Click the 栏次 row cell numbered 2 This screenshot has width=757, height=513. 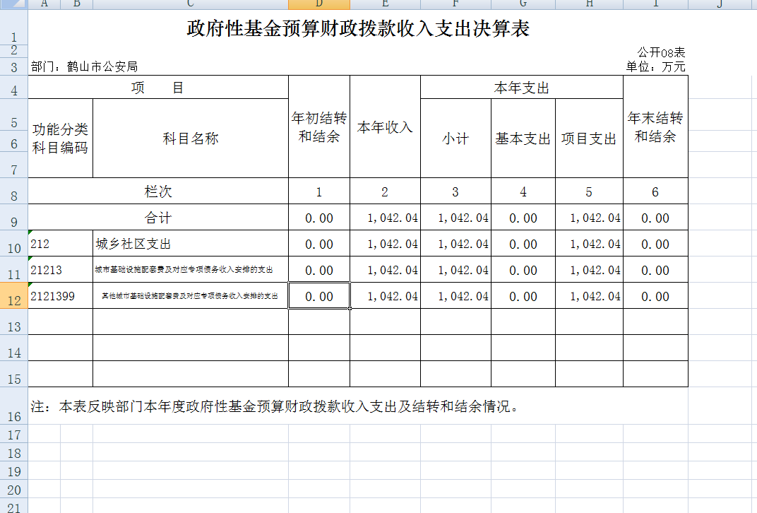pos(386,191)
